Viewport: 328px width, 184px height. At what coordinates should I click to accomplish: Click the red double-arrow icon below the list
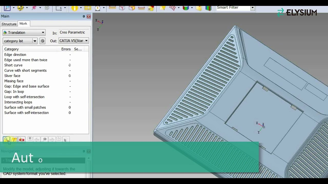coord(22,140)
